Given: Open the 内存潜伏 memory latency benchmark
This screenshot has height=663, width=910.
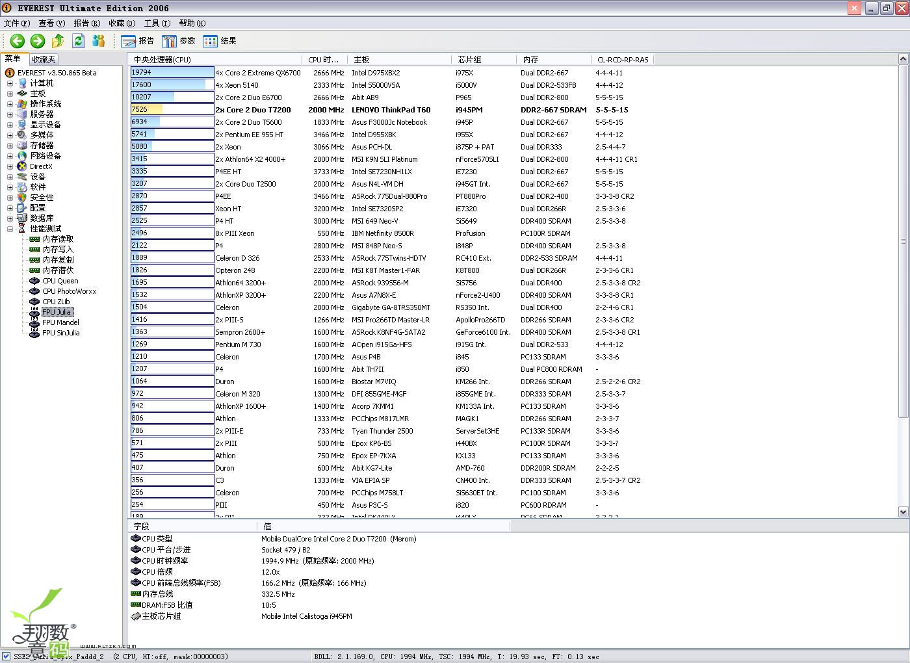Looking at the screenshot, I should pyautogui.click(x=58, y=270).
